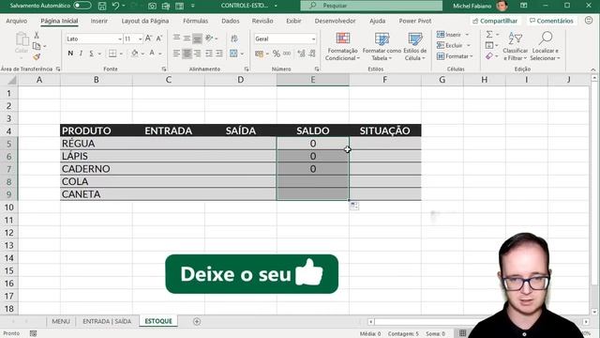This screenshot has width=600, height=338.
Task: Open Classificar e Filtrar menu
Action: point(515,46)
